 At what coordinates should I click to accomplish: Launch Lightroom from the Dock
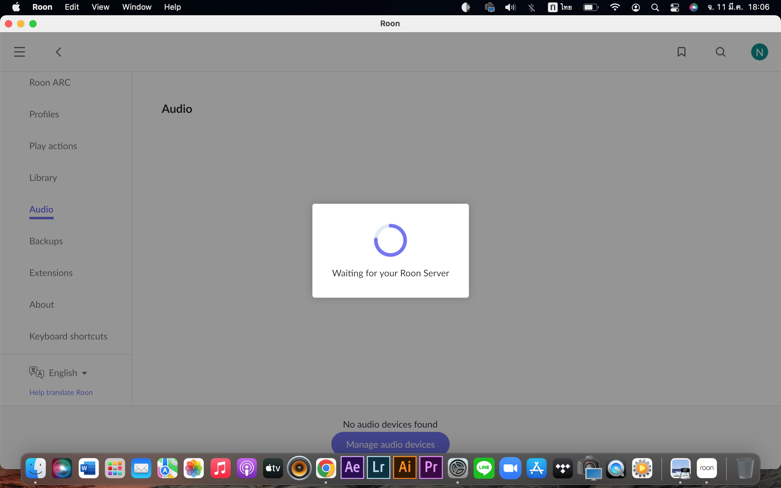click(x=378, y=467)
